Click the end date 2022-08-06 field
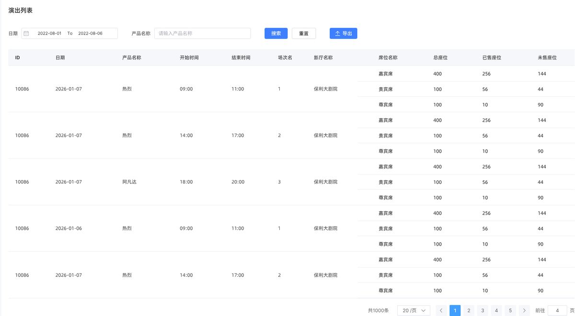 (90, 34)
